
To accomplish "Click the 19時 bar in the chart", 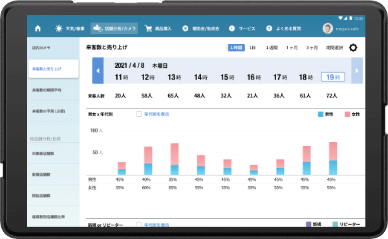I will tap(333, 159).
